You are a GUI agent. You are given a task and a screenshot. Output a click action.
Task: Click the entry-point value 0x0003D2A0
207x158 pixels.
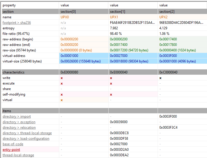pos(119,150)
